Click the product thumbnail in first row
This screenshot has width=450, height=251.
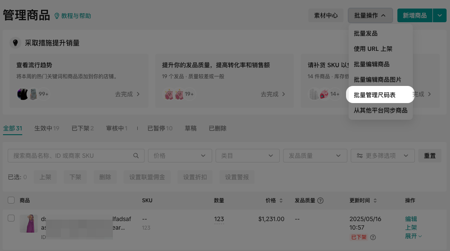click(29, 224)
